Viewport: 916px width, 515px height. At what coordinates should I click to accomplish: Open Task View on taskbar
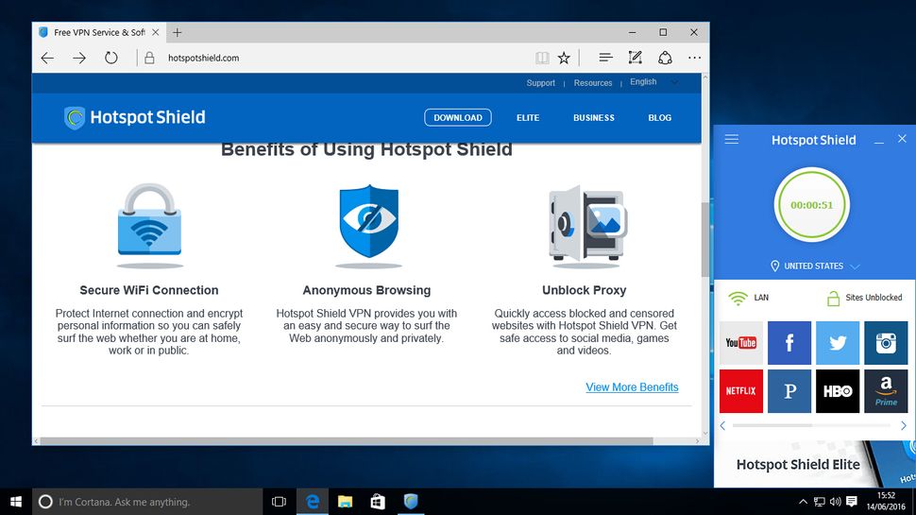pos(280,502)
